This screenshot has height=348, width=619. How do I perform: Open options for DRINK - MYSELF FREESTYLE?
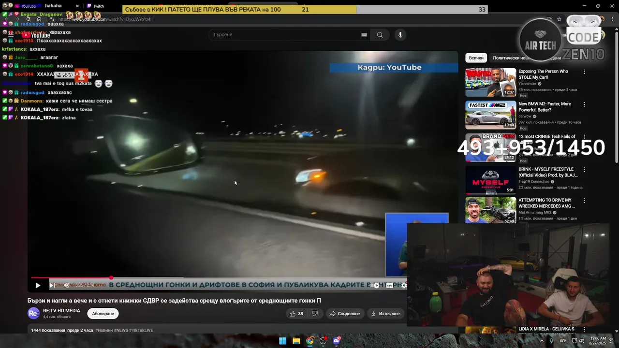coord(584,170)
